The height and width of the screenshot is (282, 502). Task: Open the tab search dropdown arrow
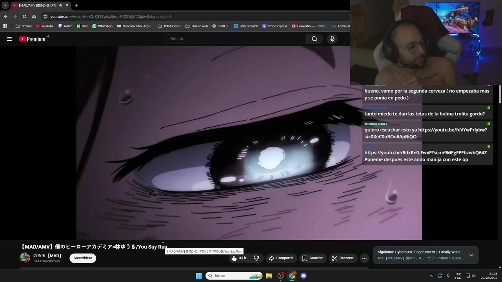coord(5,5)
